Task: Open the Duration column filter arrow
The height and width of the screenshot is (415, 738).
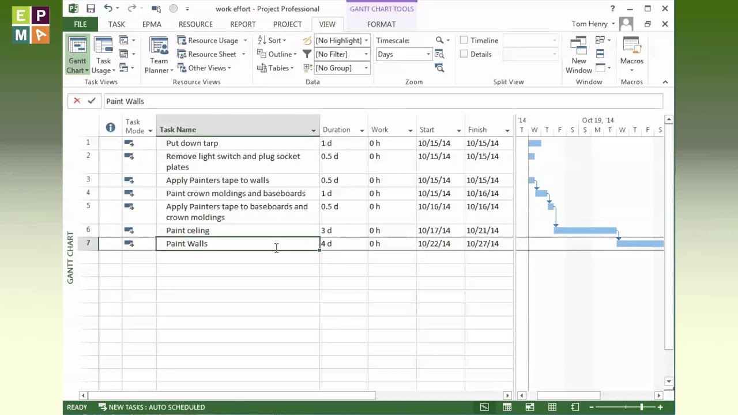Action: tap(362, 130)
